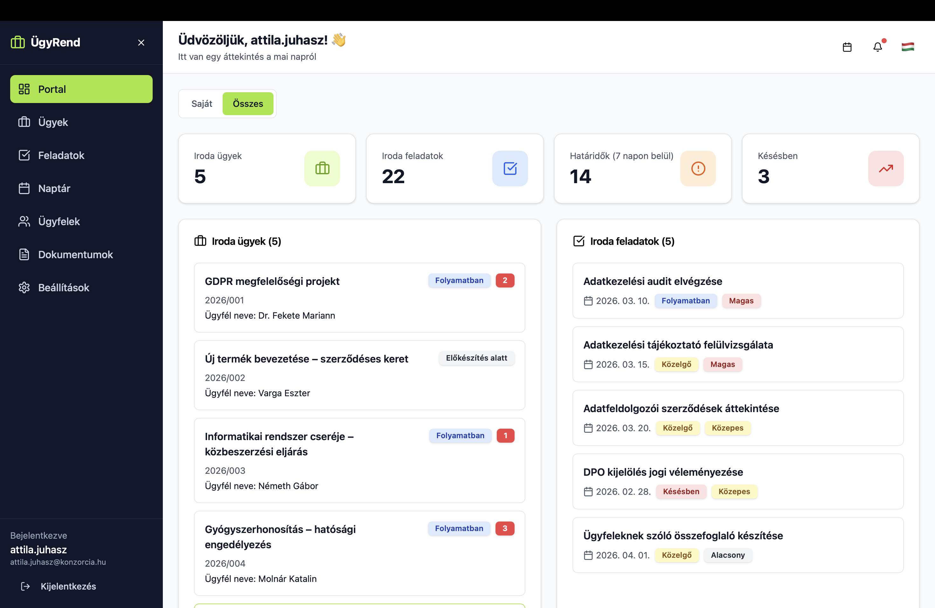Click red trend icon in Késésben card
This screenshot has width=935, height=608.
point(885,169)
